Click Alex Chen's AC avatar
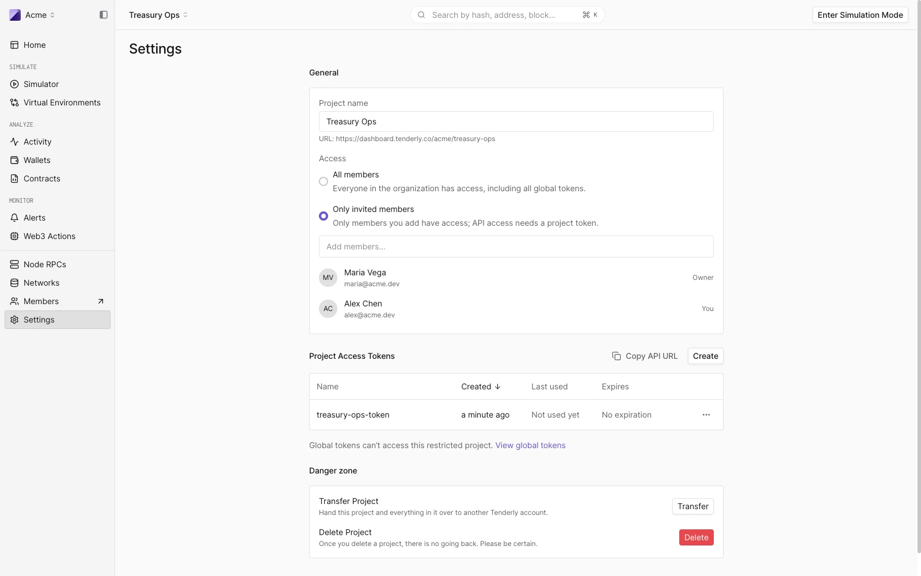The width and height of the screenshot is (921, 576). (328, 309)
